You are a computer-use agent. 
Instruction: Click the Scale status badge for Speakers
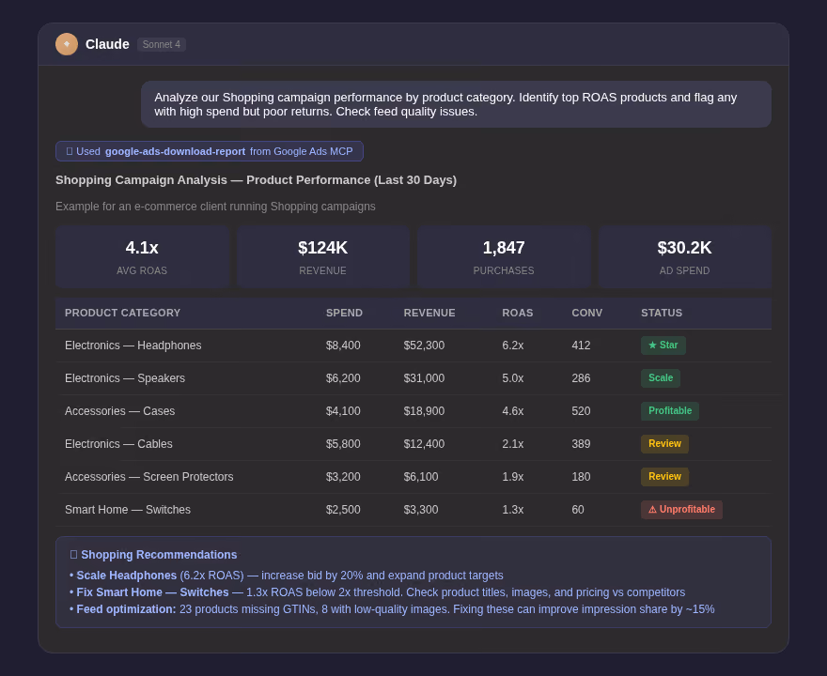coord(661,377)
